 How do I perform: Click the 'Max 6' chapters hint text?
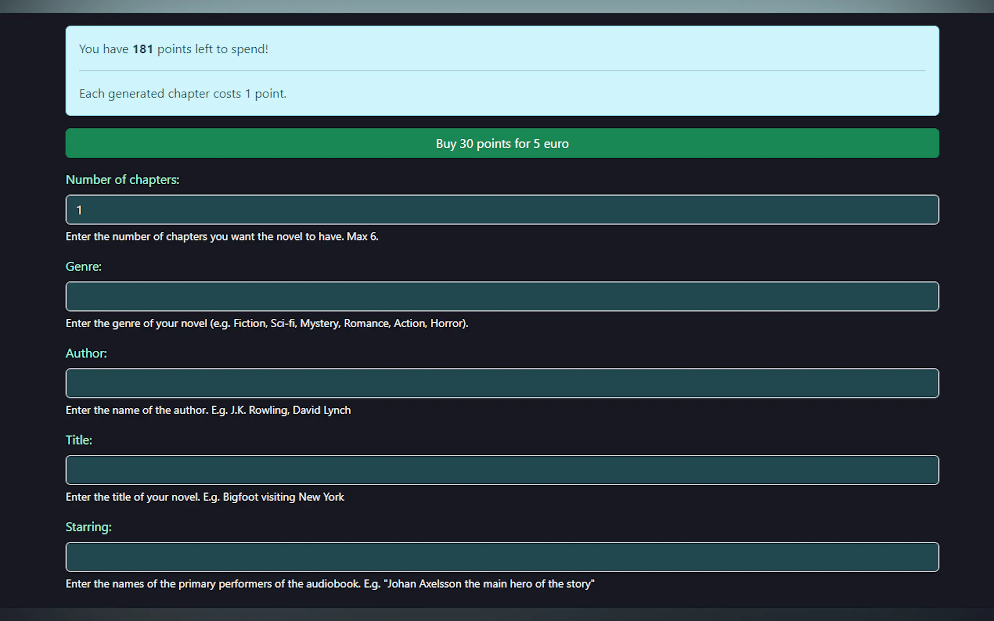click(x=362, y=237)
